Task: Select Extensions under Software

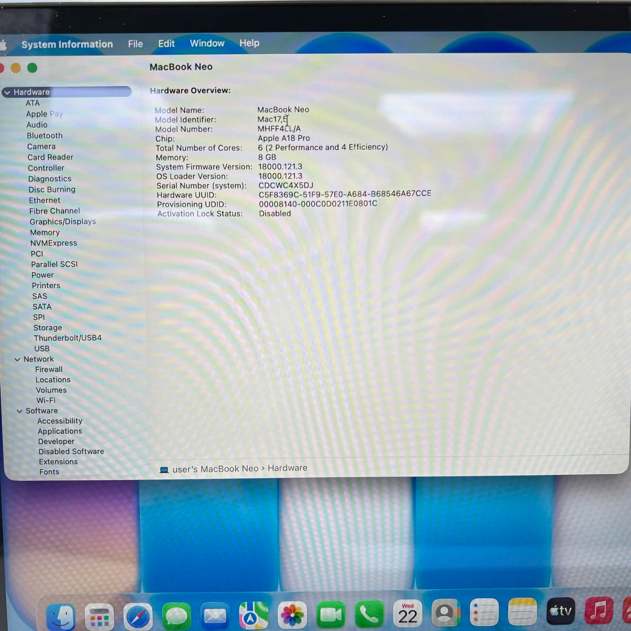Action: pyautogui.click(x=59, y=462)
